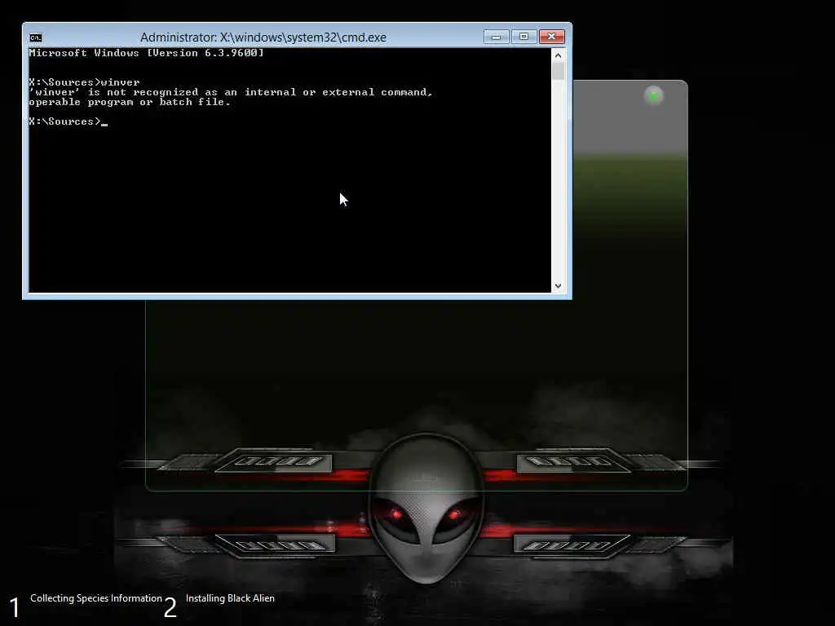Click the "X:\Sources>winver" command line
835x626 pixels.
click(84, 82)
